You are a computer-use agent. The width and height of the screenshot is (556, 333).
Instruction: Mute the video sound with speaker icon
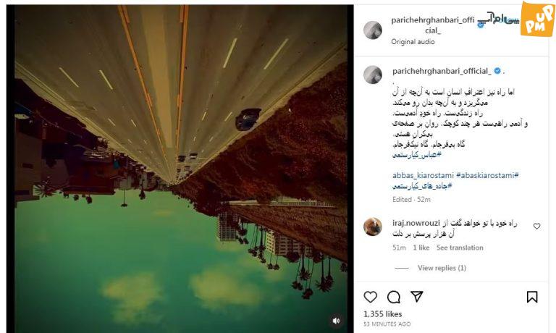click(336, 320)
